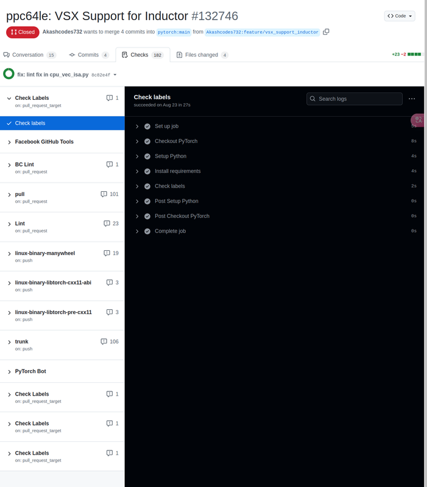Open the Code dropdown button
Screen dimensions: 427x487
400,16
